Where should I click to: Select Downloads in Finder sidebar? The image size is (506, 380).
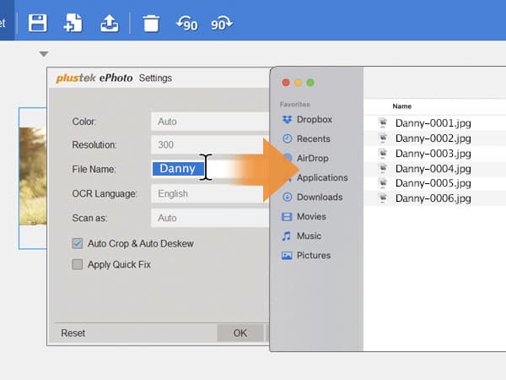click(x=319, y=197)
